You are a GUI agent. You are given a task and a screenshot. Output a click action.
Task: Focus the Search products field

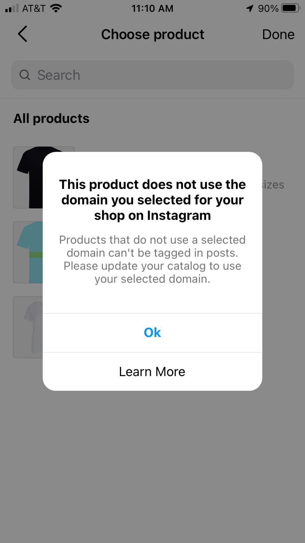point(152,75)
